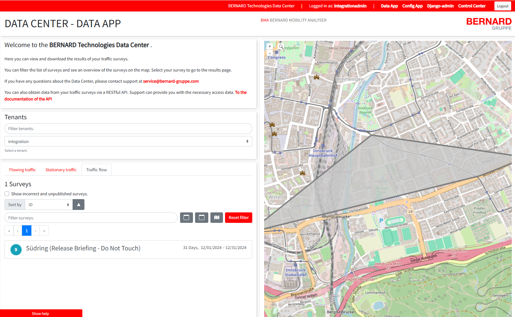Click the Logout button
The image size is (515, 317).
coord(503,6)
